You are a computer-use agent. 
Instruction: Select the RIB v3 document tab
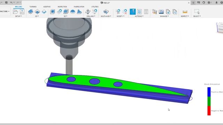[x=105, y=3]
